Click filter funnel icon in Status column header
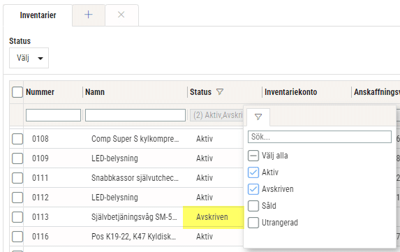The height and width of the screenshot is (252, 400). pos(220,92)
